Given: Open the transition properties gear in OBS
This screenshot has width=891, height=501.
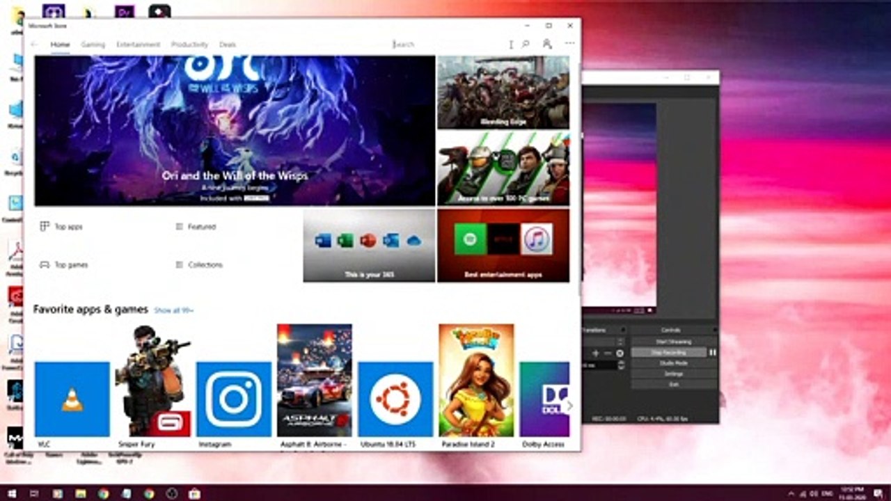Looking at the screenshot, I should (x=620, y=353).
